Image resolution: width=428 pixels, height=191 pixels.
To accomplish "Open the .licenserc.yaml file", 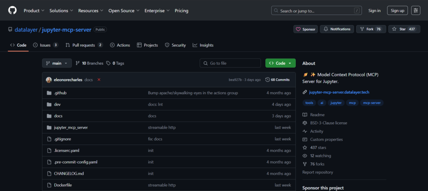I will pyautogui.click(x=66, y=151).
